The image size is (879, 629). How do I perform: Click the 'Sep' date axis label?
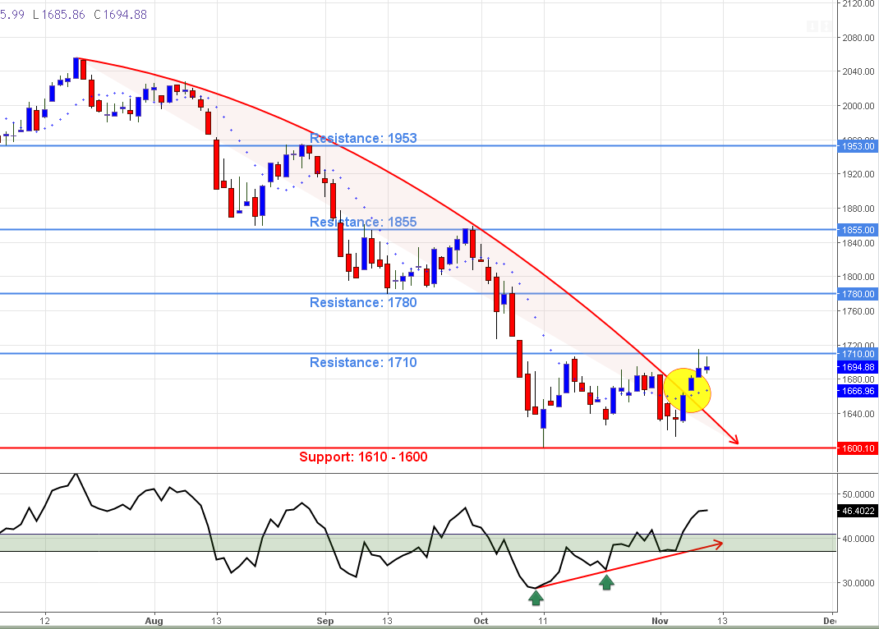point(325,621)
